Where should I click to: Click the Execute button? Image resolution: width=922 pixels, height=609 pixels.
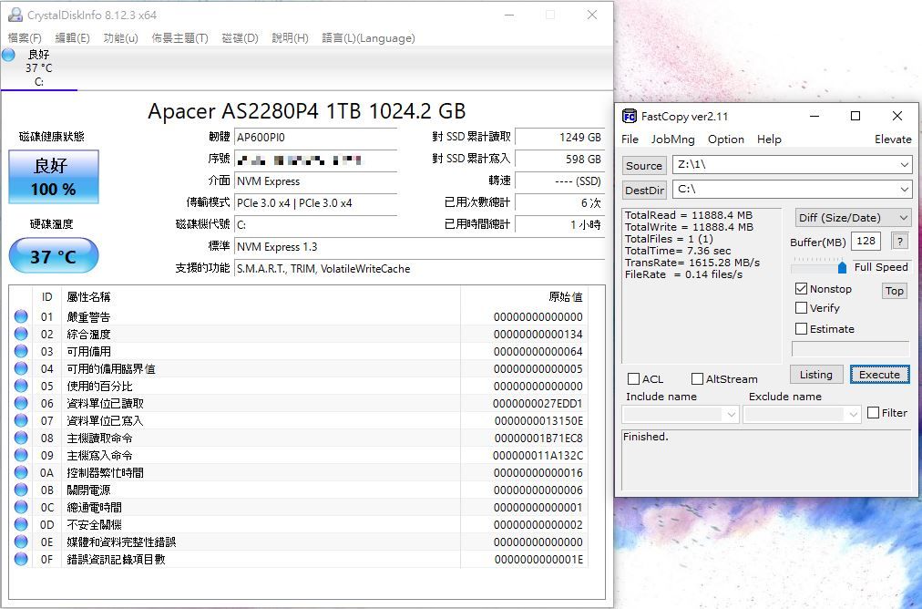(880, 374)
